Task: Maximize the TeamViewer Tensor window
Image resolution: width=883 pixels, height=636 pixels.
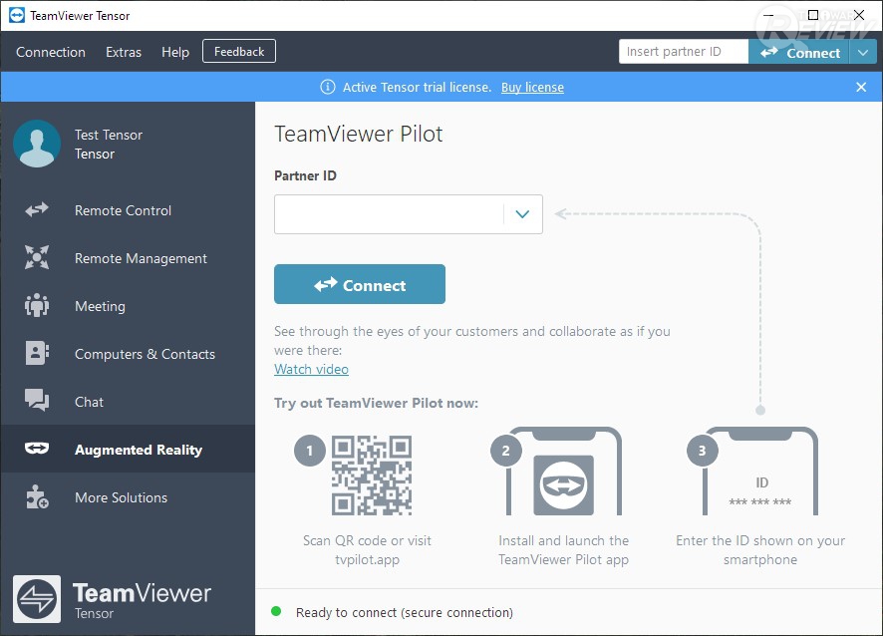Action: click(813, 15)
